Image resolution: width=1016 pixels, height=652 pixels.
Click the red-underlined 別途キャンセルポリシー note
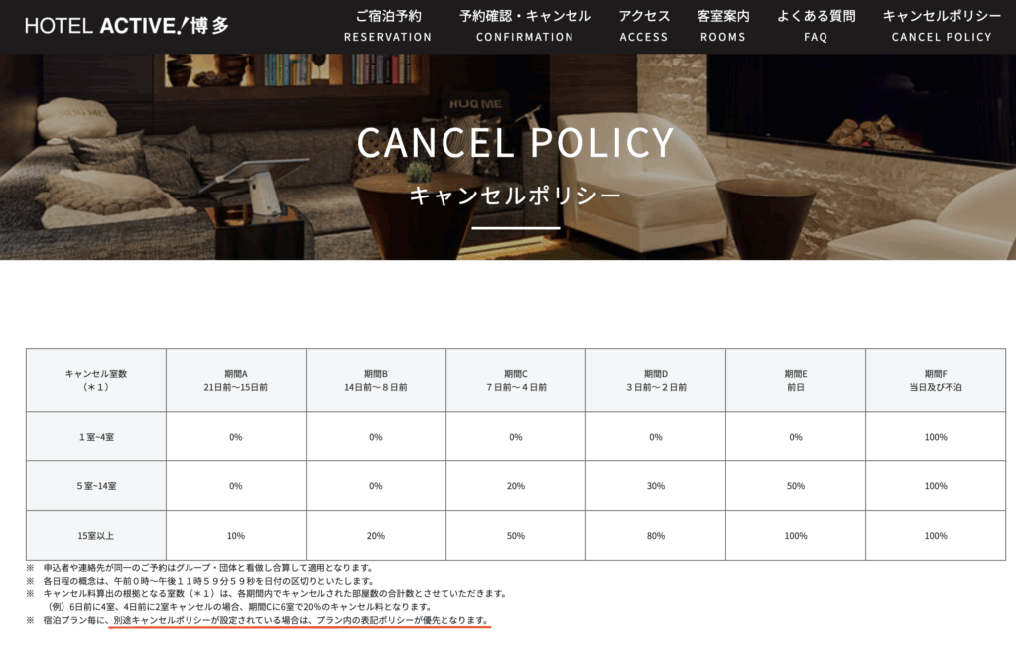tap(302, 621)
